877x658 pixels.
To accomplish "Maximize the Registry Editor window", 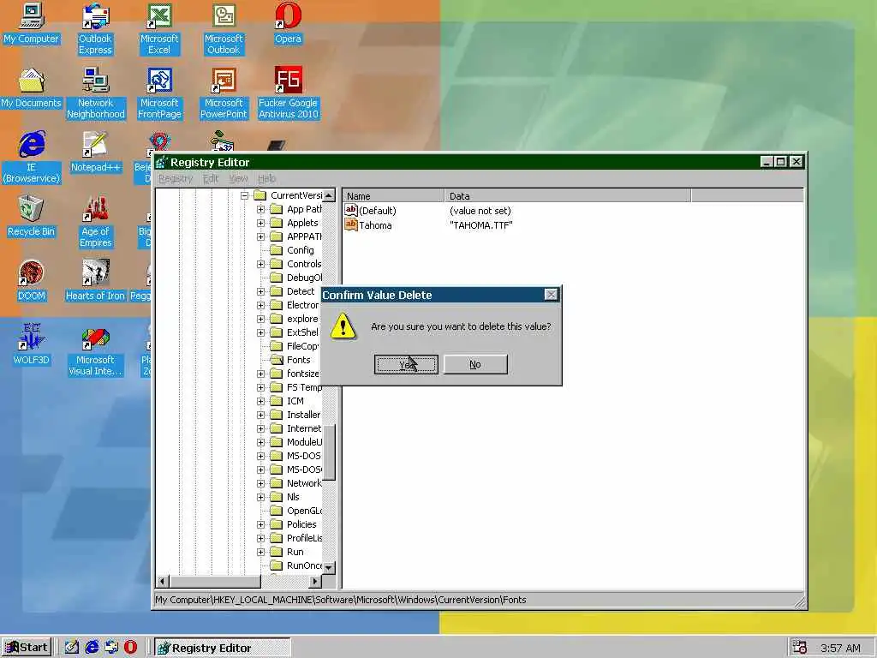I will [781, 162].
